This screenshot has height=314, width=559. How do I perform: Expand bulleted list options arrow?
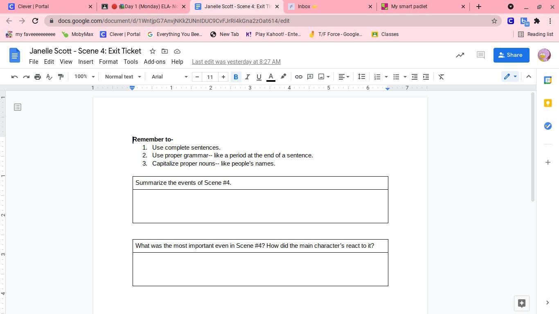coord(405,77)
